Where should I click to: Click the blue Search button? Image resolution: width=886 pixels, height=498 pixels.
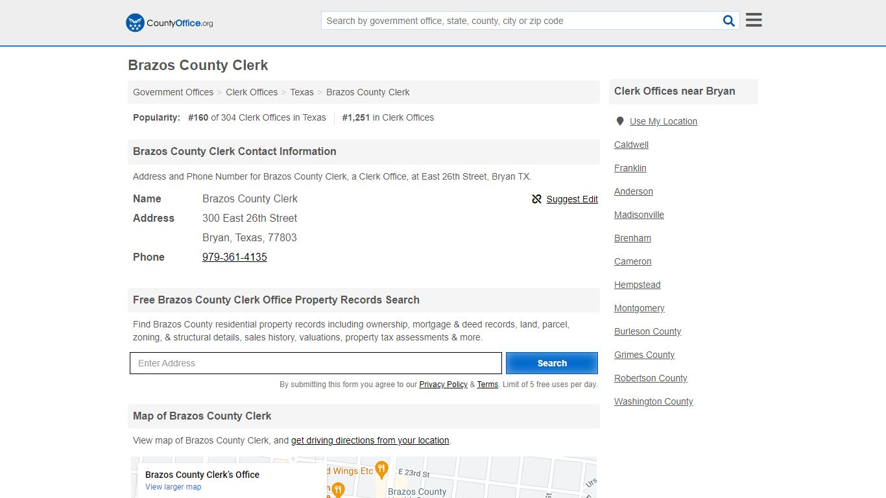pyautogui.click(x=552, y=363)
